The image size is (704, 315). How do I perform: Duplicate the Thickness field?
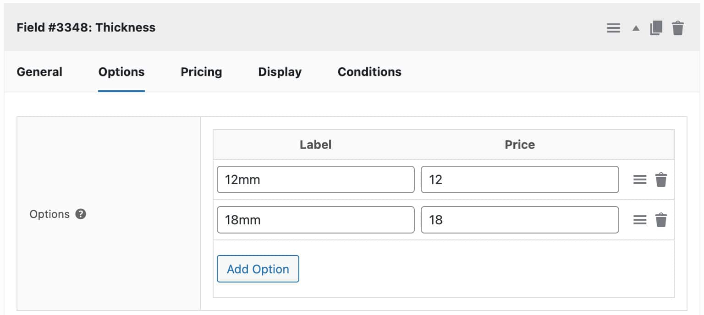656,27
